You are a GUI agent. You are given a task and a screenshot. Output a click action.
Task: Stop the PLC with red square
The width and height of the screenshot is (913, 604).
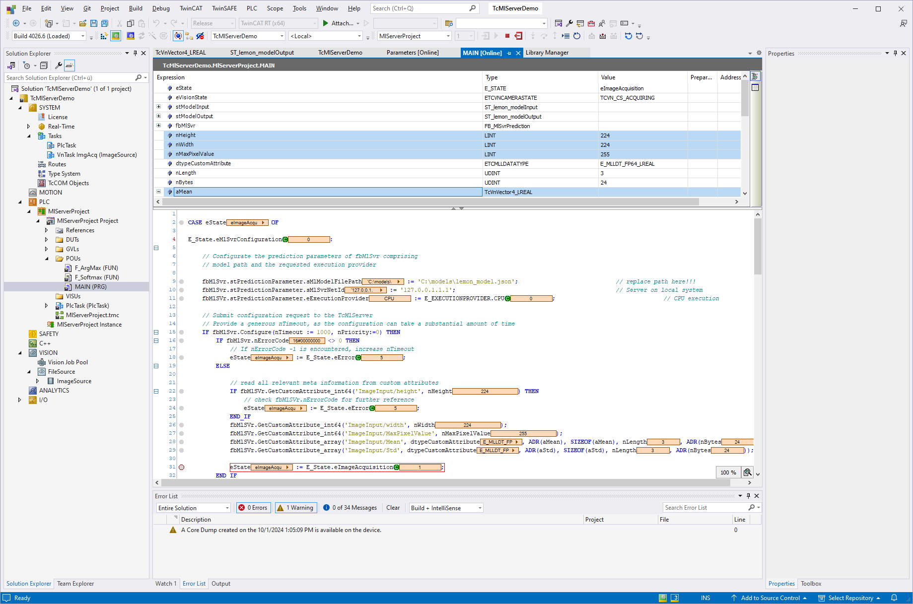click(x=507, y=36)
